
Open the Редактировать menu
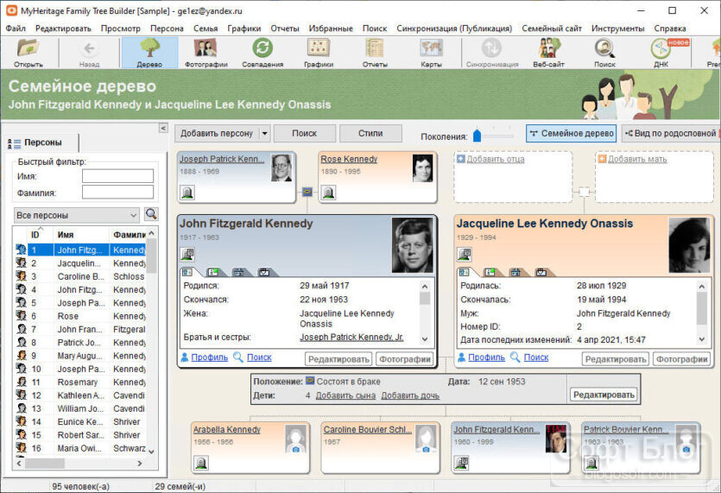tap(63, 28)
